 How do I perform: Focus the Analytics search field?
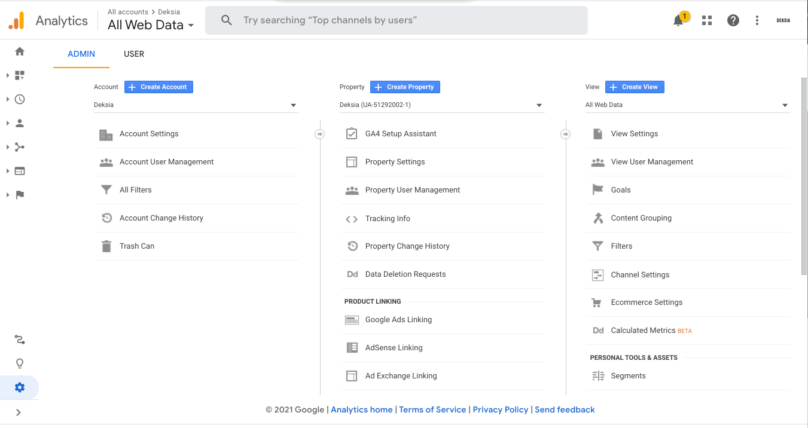tap(396, 20)
